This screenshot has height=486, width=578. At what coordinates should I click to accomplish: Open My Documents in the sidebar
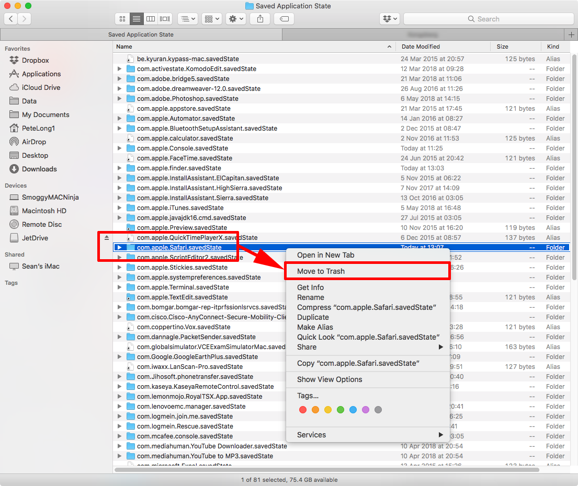coord(45,115)
